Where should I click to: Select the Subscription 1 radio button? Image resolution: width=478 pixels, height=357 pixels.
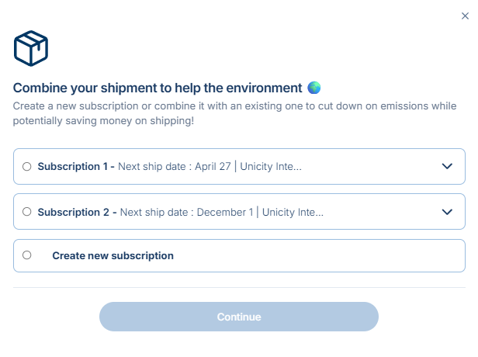pos(27,166)
